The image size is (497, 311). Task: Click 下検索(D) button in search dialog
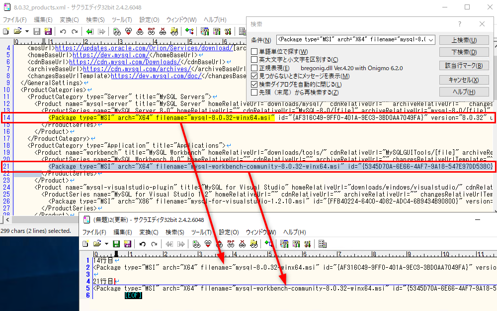(x=464, y=52)
